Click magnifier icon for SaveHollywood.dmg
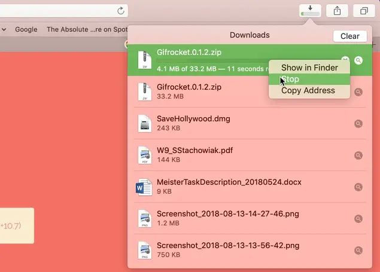Viewport: 380px width, 272px height. point(358,124)
